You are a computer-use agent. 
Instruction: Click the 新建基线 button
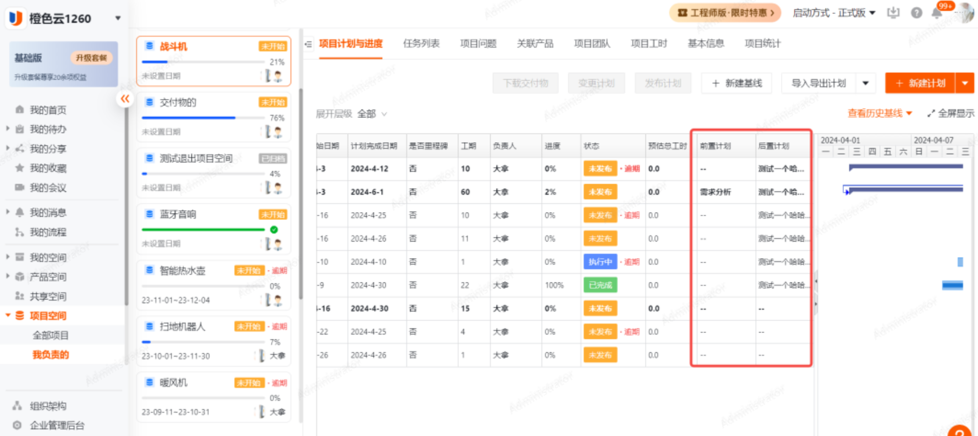(x=736, y=83)
